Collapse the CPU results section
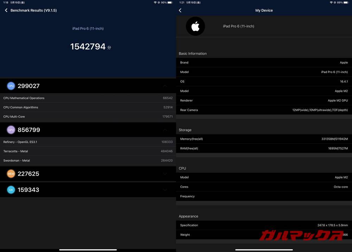This screenshot has height=252, width=352. (165, 86)
